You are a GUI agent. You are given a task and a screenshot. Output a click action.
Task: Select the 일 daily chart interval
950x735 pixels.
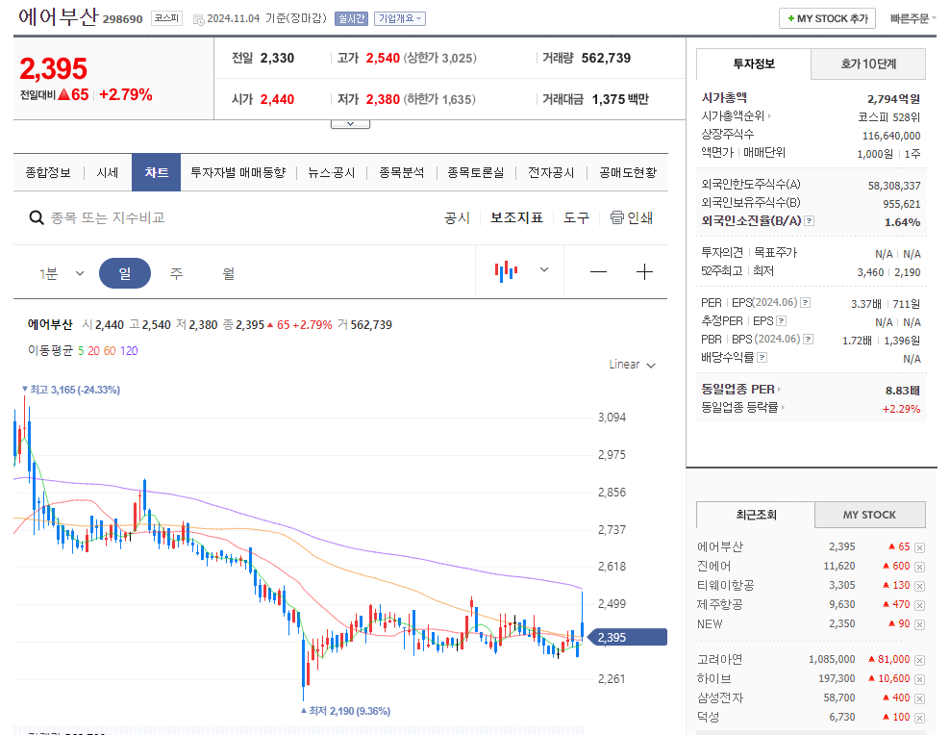pos(125,273)
